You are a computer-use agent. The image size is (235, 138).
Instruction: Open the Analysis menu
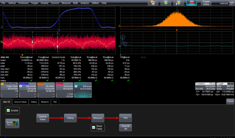85,3
